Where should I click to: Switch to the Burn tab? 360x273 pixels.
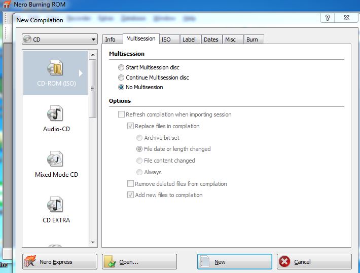click(x=254, y=40)
